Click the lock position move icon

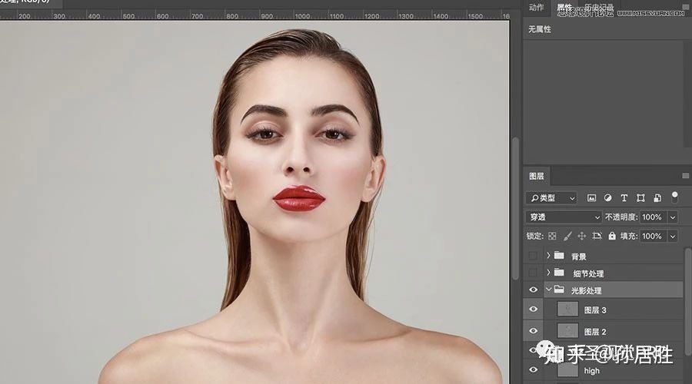tap(582, 237)
